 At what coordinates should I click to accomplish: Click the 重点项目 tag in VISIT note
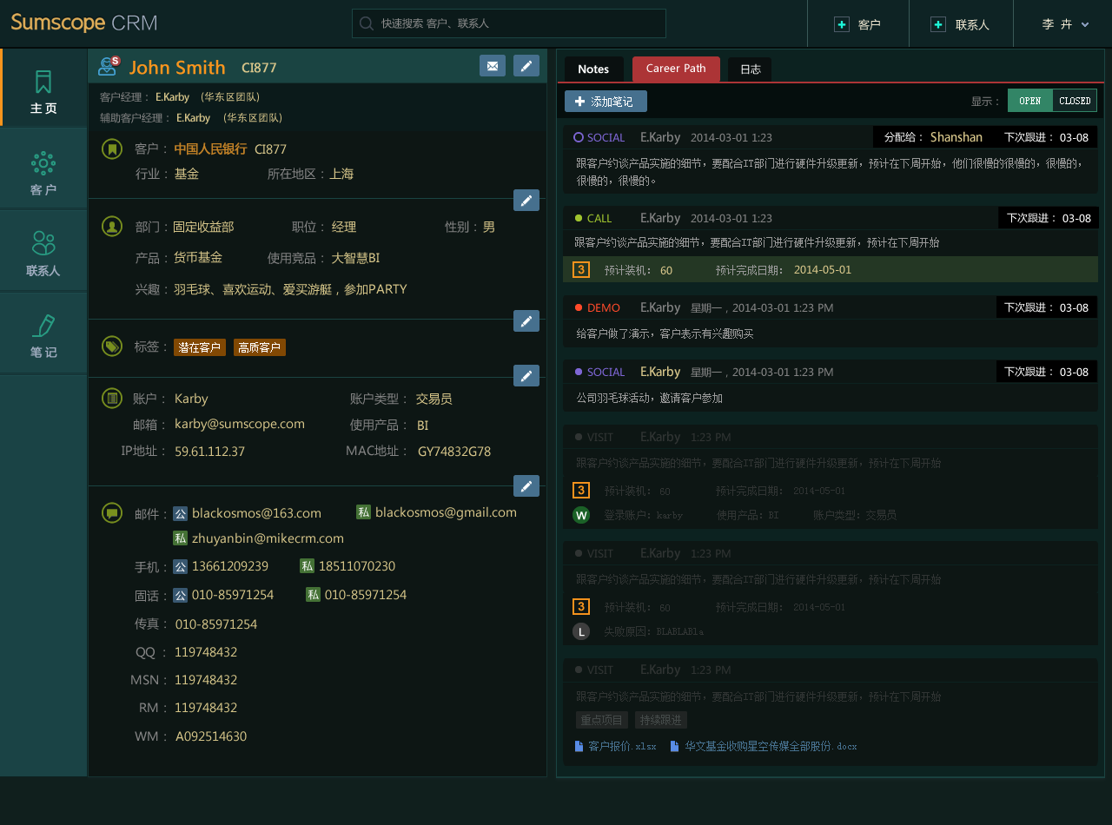[602, 720]
